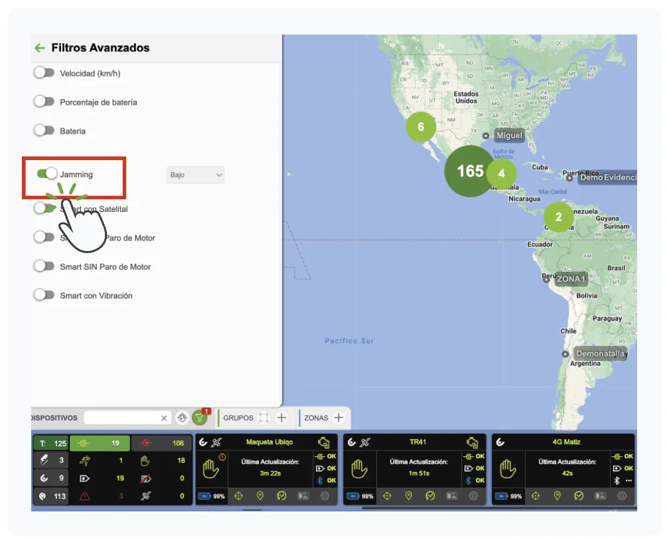Open the green filter funnel icon
Viewport: 667px width, 540px height.
(199, 418)
